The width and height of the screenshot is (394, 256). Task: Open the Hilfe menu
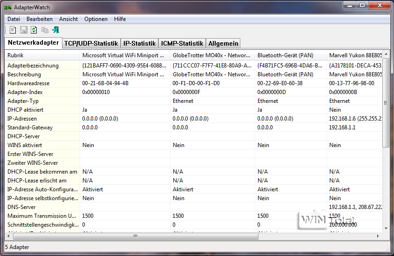(x=120, y=19)
